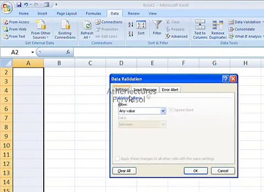The height and width of the screenshot is (192, 264).
Task: Open the Settings tab in dialog
Action: click(x=122, y=89)
